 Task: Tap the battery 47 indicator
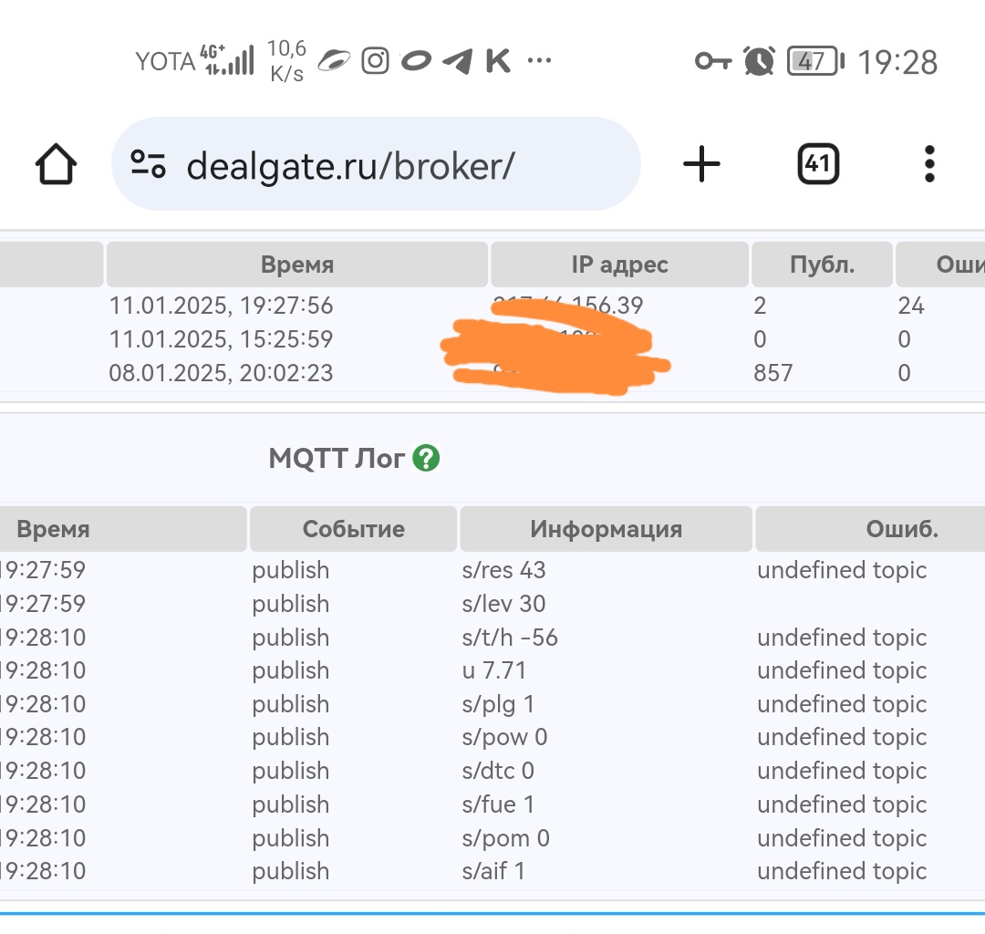[x=816, y=61]
